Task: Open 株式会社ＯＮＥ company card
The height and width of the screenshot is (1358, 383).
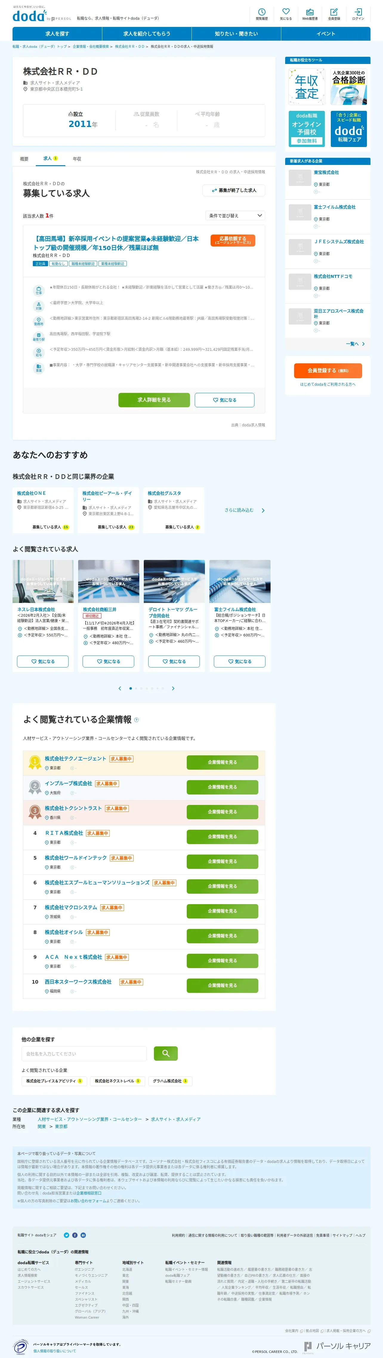Action: point(43,510)
